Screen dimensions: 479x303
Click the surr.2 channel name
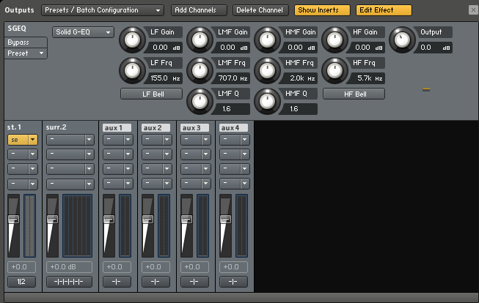tap(56, 127)
